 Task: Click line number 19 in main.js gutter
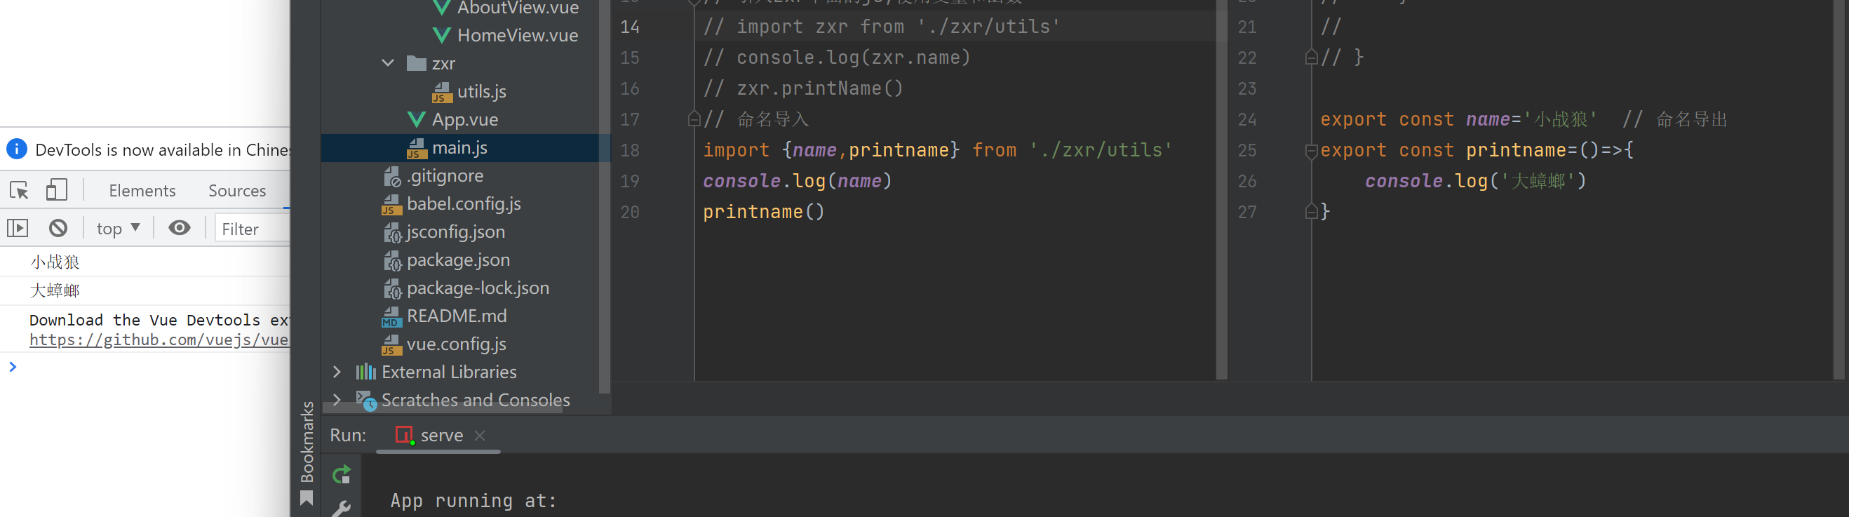pos(629,182)
